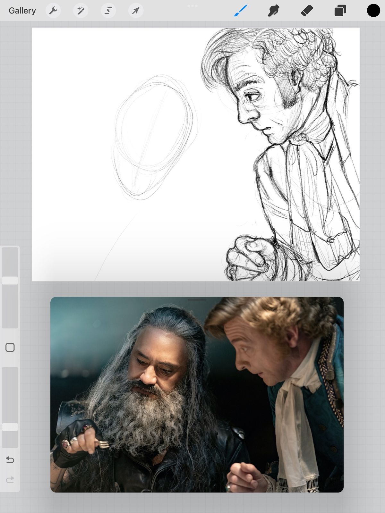Tap the reference image window

[197, 395]
